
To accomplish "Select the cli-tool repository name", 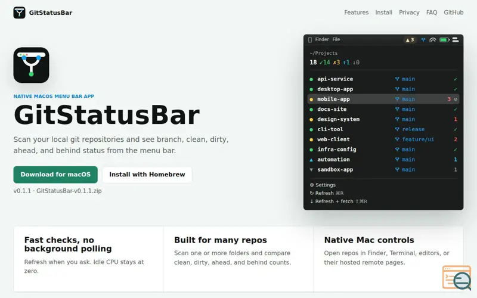I will coord(330,129).
